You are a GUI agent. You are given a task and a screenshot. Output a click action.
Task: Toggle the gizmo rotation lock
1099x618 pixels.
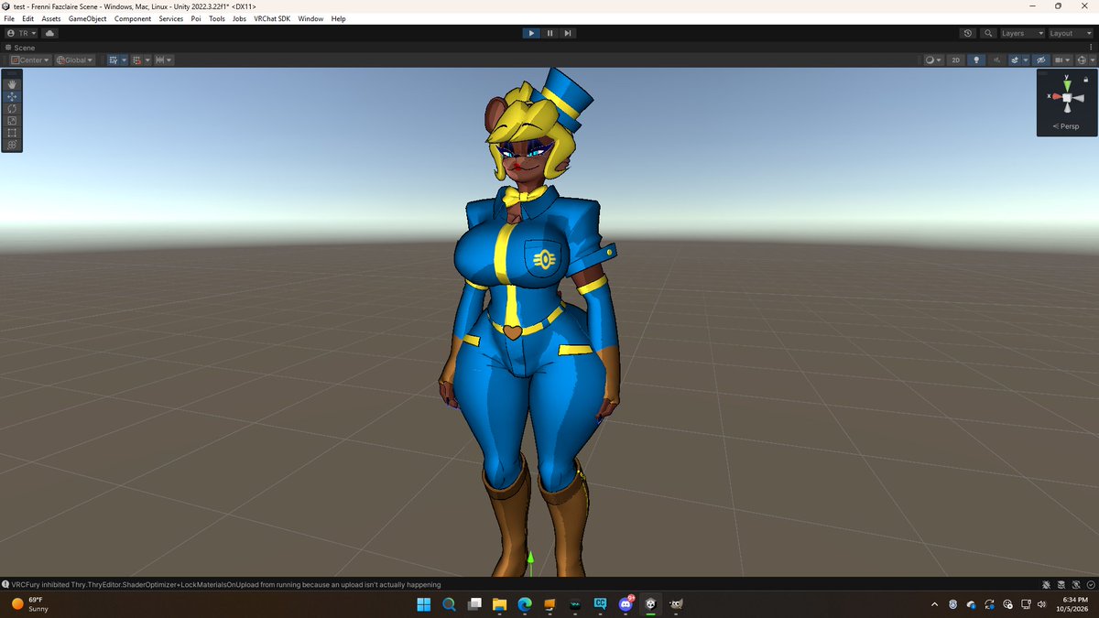click(x=1085, y=80)
